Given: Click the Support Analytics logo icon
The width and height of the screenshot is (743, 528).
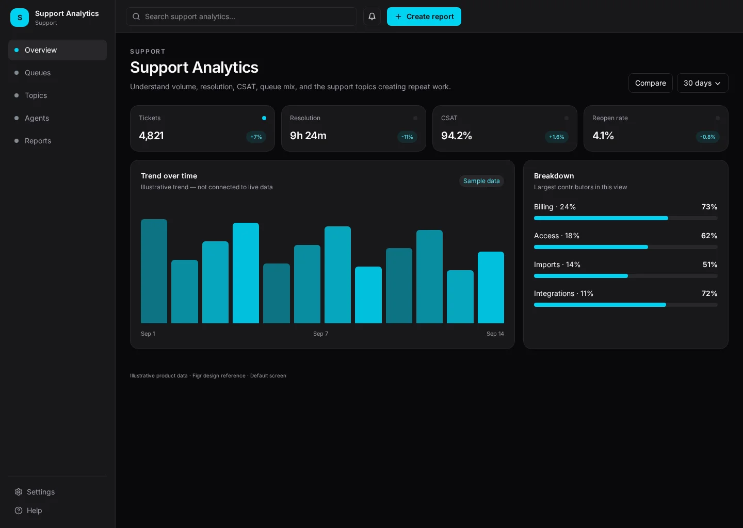Looking at the screenshot, I should click(x=20, y=18).
